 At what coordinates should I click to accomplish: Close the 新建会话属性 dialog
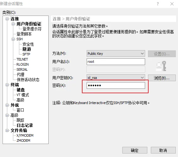coord(172,4)
